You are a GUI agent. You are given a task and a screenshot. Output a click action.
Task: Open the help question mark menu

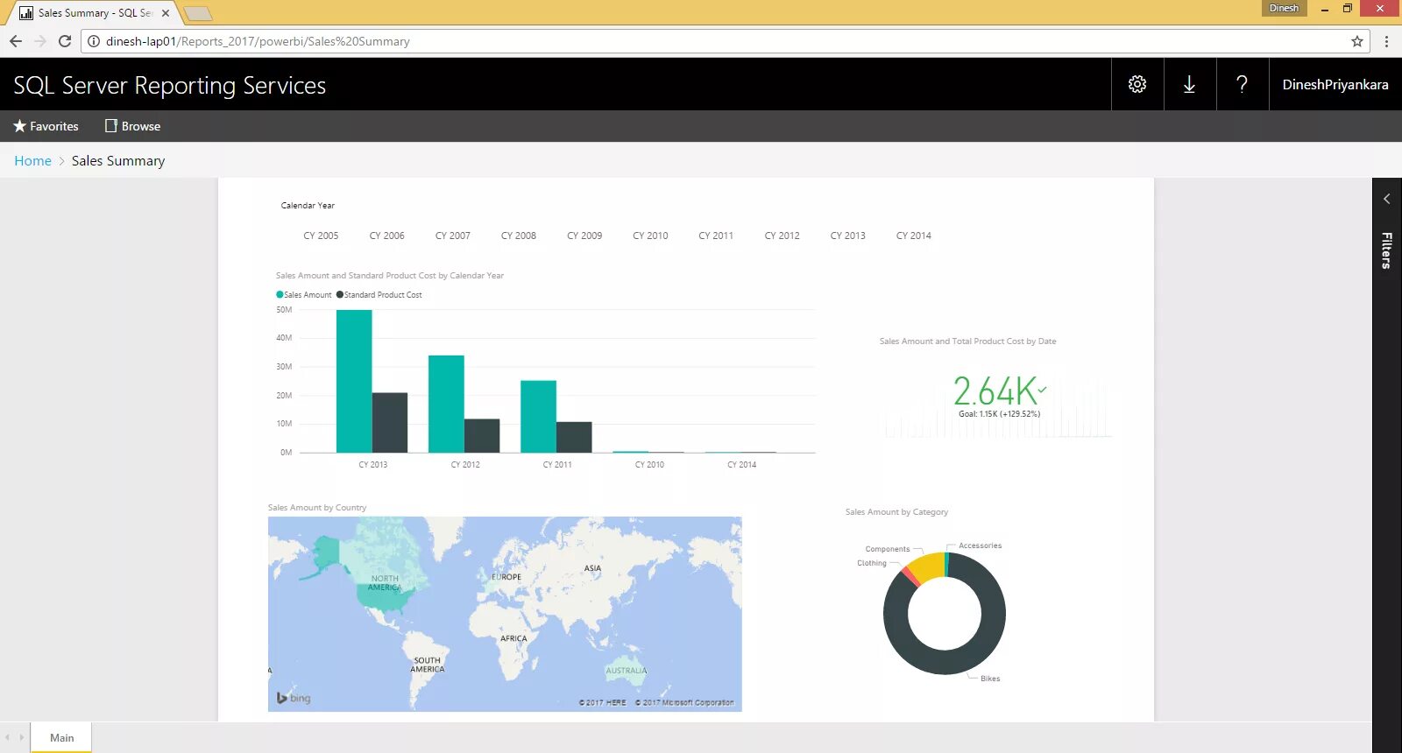(x=1242, y=84)
